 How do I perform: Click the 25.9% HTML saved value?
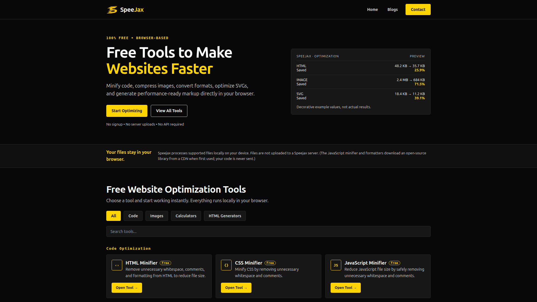click(x=420, y=70)
